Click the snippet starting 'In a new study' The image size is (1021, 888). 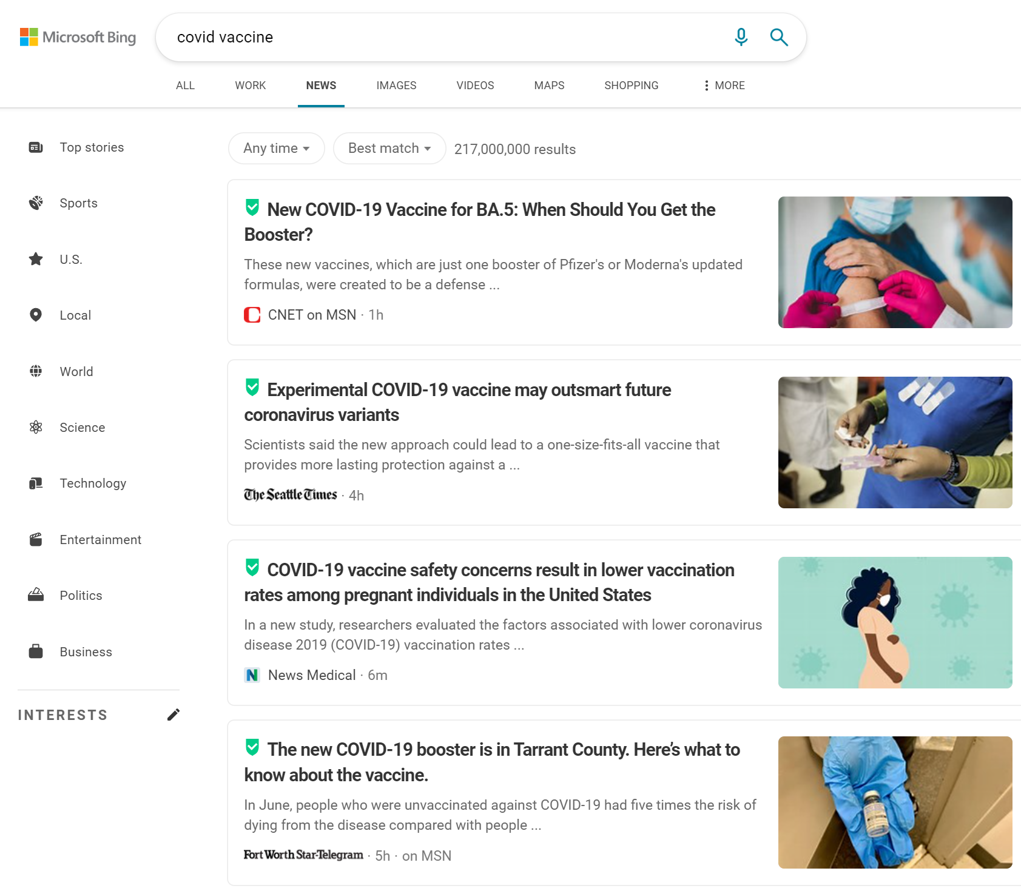tap(503, 634)
